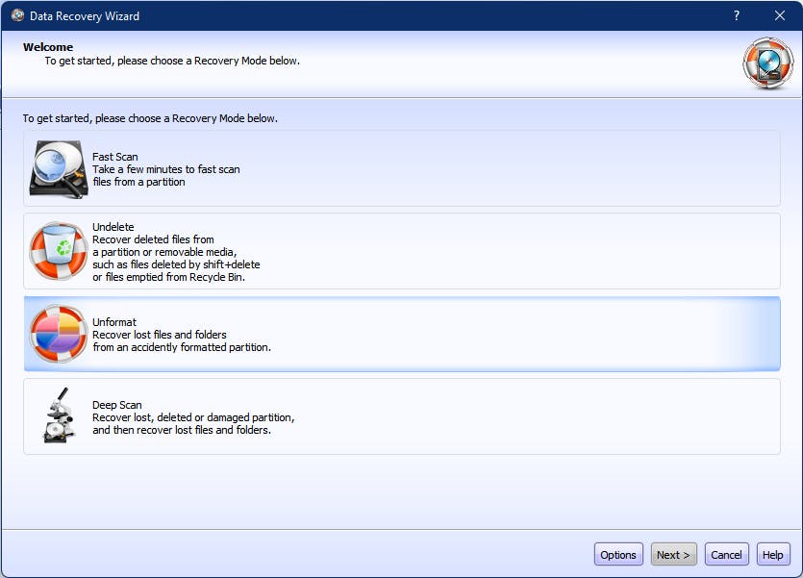The image size is (803, 578).
Task: Click the Undelete description text
Action: click(176, 259)
